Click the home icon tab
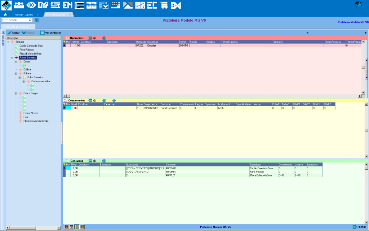 pos(5,14)
